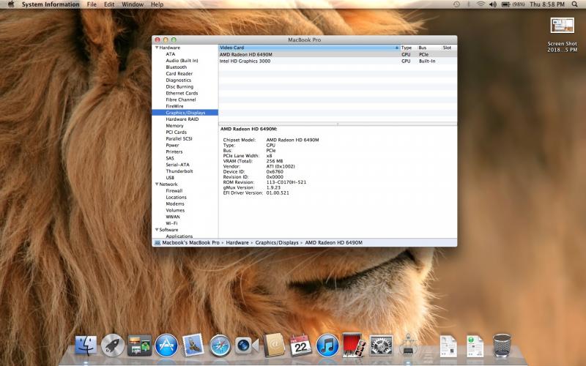Launch the App Store from the Dock
The image size is (586, 366).
point(166,345)
